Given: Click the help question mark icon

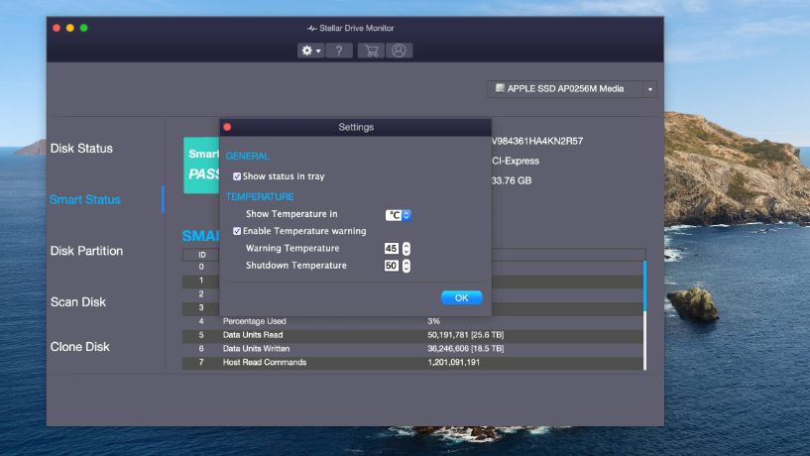Looking at the screenshot, I should [x=339, y=51].
